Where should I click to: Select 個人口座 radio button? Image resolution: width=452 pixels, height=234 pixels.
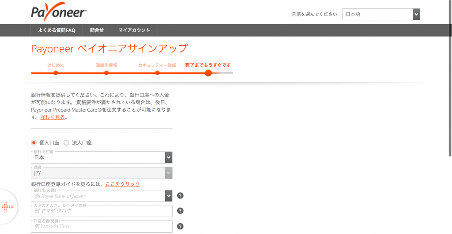(x=34, y=143)
